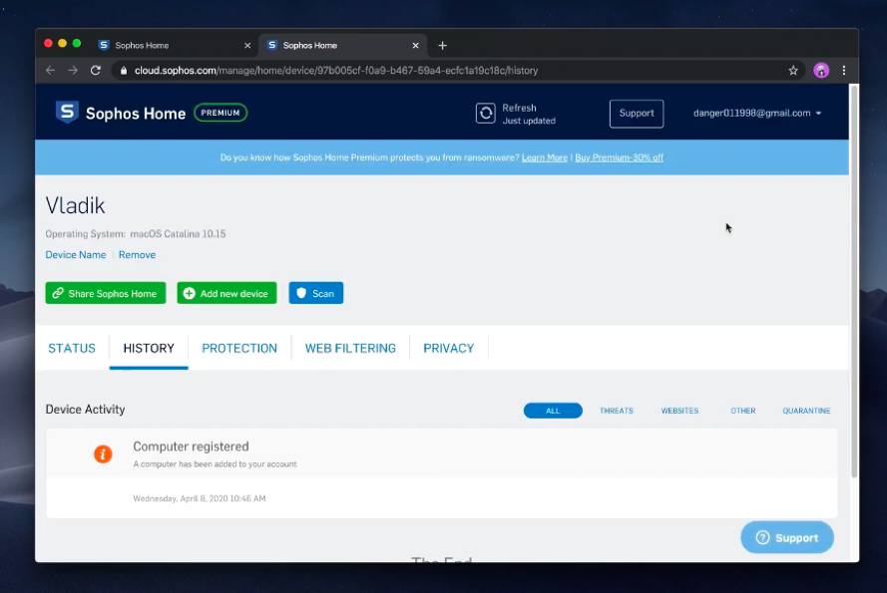
Task: Expand the danger011998@gmail.com account dropdown
Action: pyautogui.click(x=757, y=113)
